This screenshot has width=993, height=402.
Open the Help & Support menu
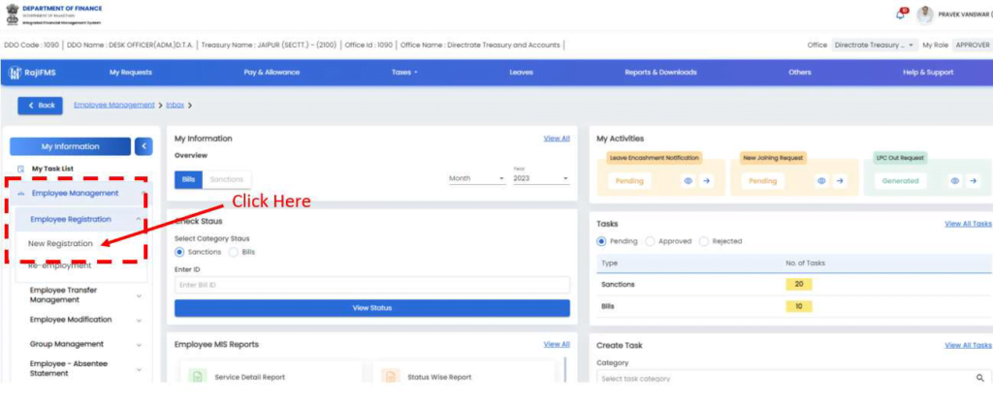(928, 73)
